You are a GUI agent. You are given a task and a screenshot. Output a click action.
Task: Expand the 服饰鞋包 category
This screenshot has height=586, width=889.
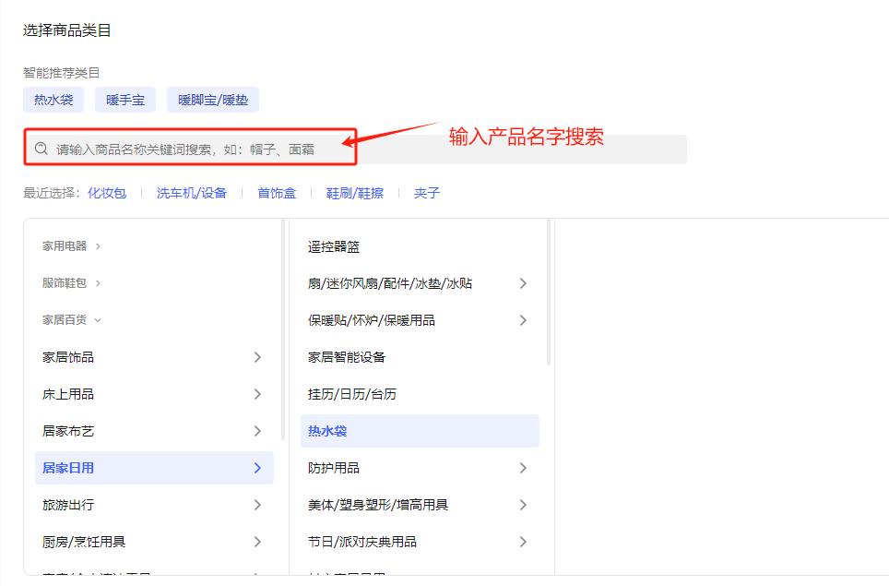[x=67, y=283]
